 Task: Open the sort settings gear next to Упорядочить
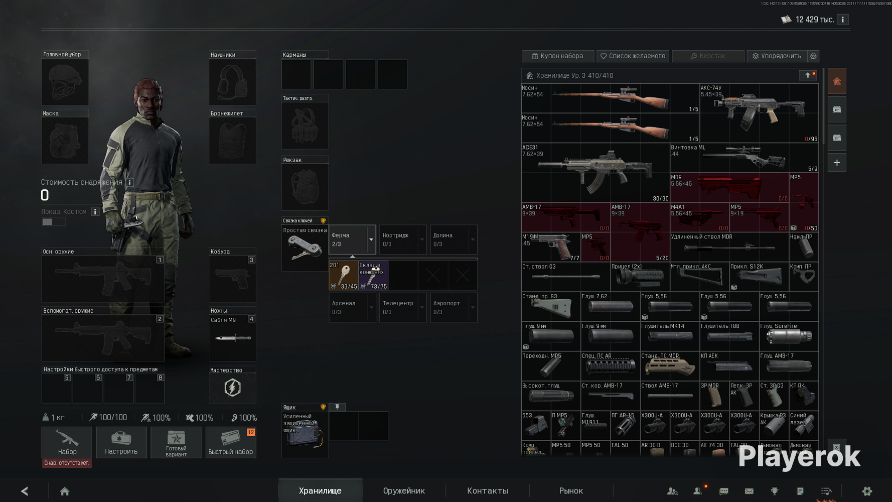(813, 56)
